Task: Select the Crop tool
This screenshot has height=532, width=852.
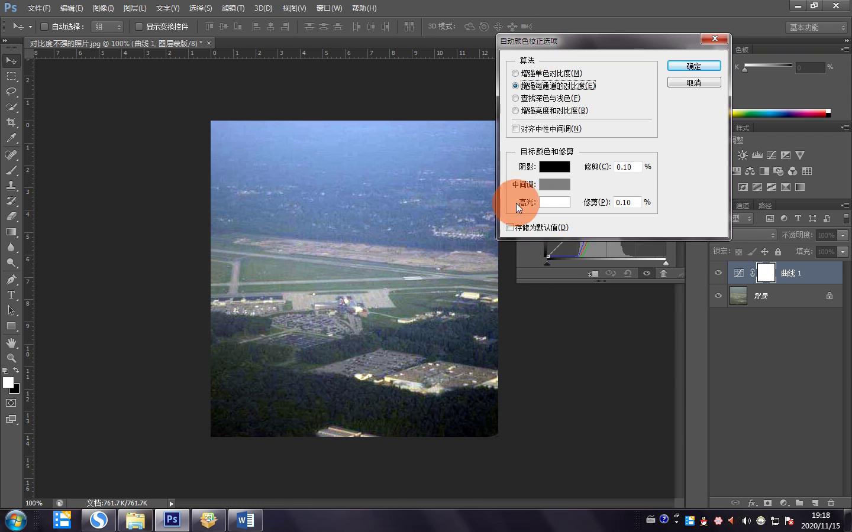Action: point(11,122)
